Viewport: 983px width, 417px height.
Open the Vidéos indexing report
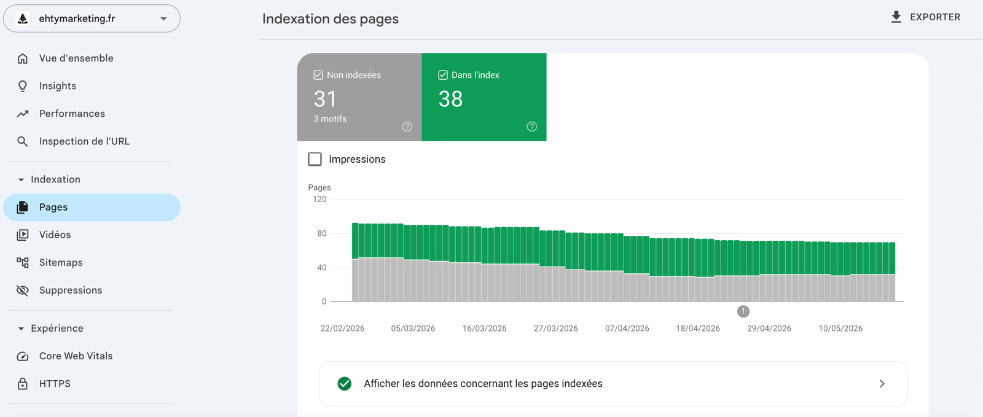(92, 235)
